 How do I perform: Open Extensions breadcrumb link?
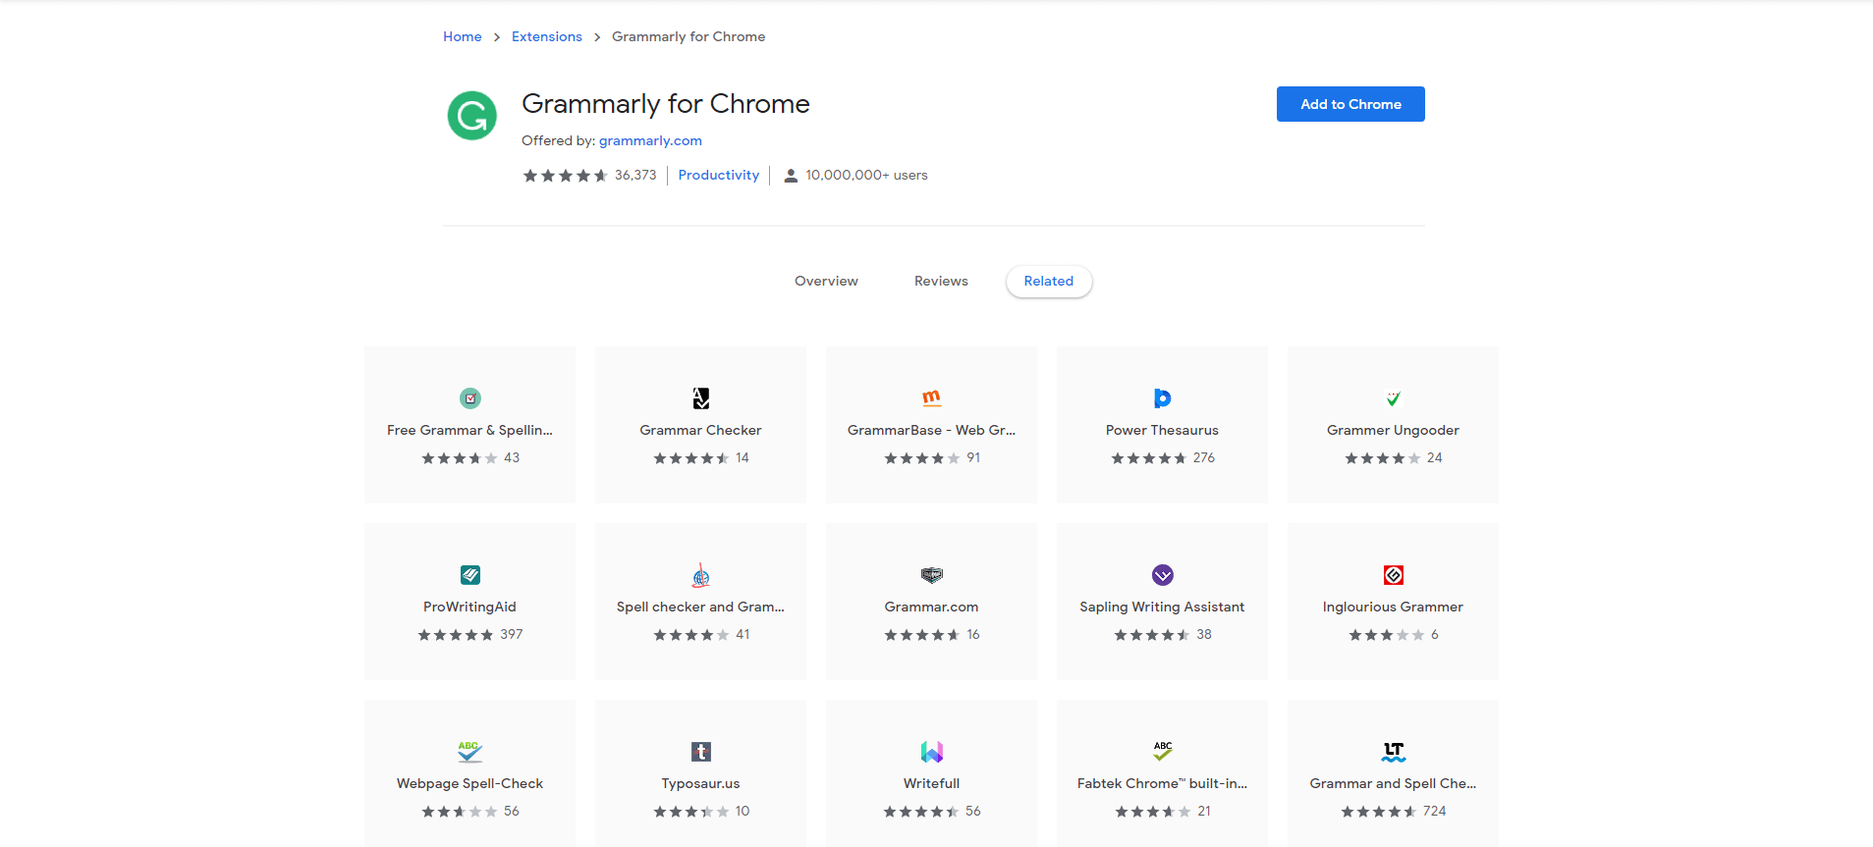(547, 36)
